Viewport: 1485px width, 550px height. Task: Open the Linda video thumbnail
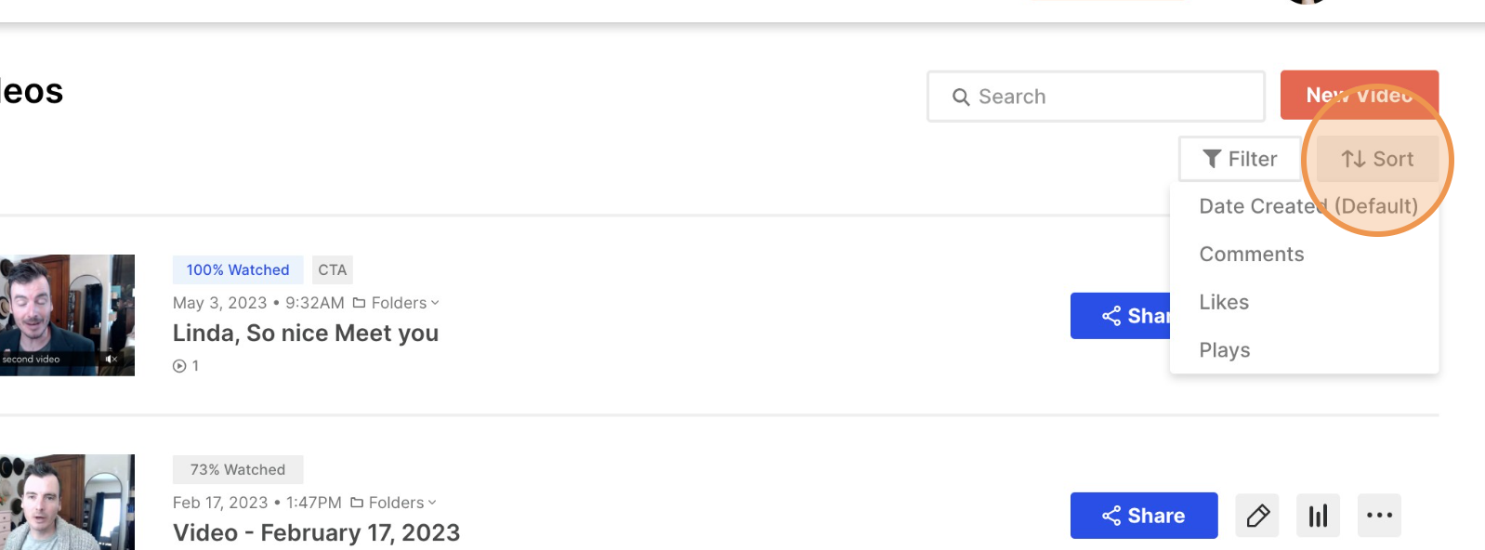(67, 315)
